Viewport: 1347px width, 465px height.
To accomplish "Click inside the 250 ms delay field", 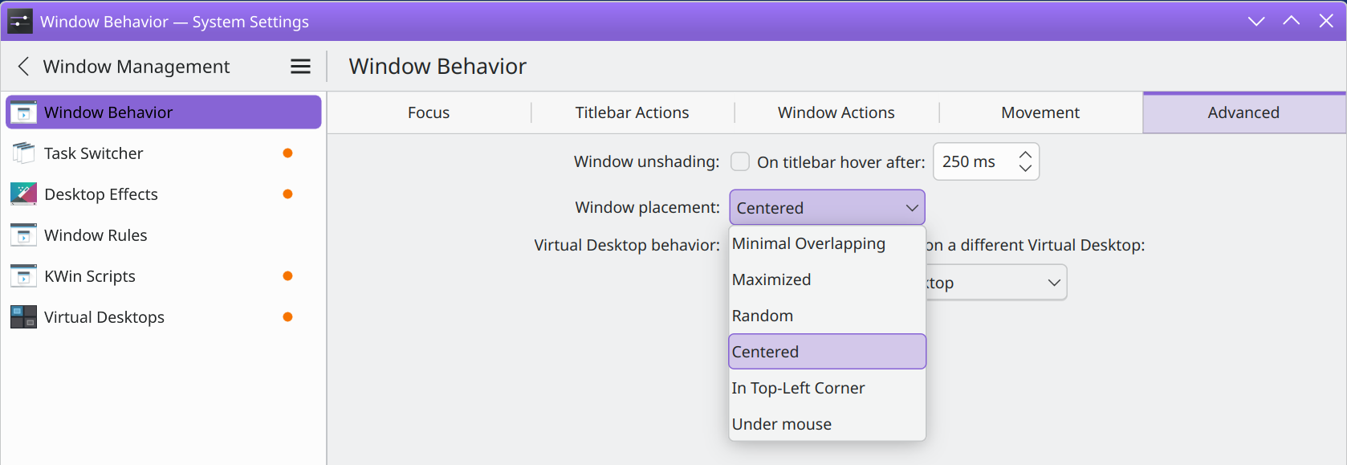I will tap(973, 161).
